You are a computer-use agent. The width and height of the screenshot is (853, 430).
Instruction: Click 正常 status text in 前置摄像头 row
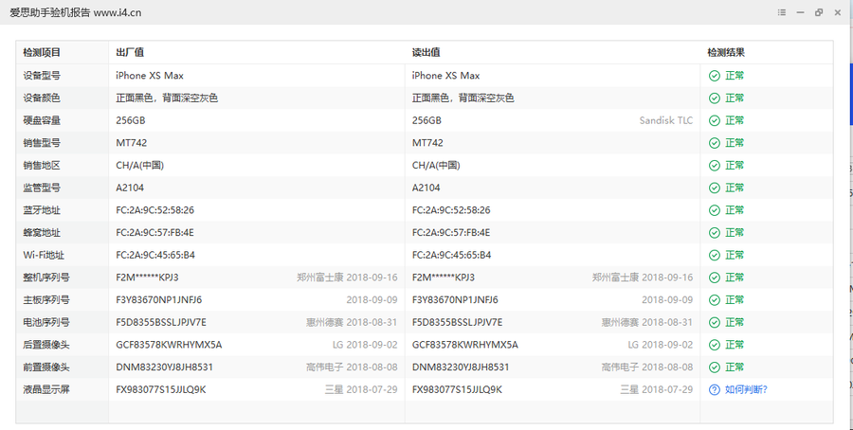coord(735,367)
